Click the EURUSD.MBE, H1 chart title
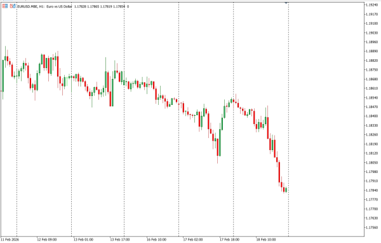Screen dimensions: 381x243 30,6
